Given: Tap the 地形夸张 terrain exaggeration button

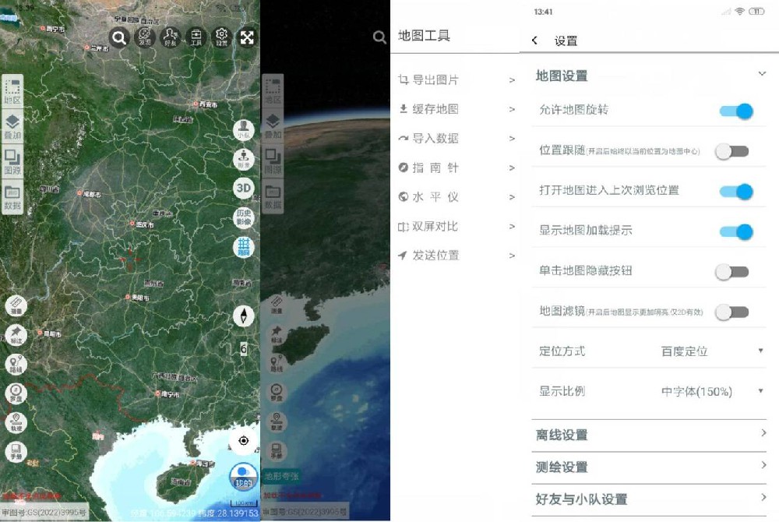Looking at the screenshot, I should (282, 476).
